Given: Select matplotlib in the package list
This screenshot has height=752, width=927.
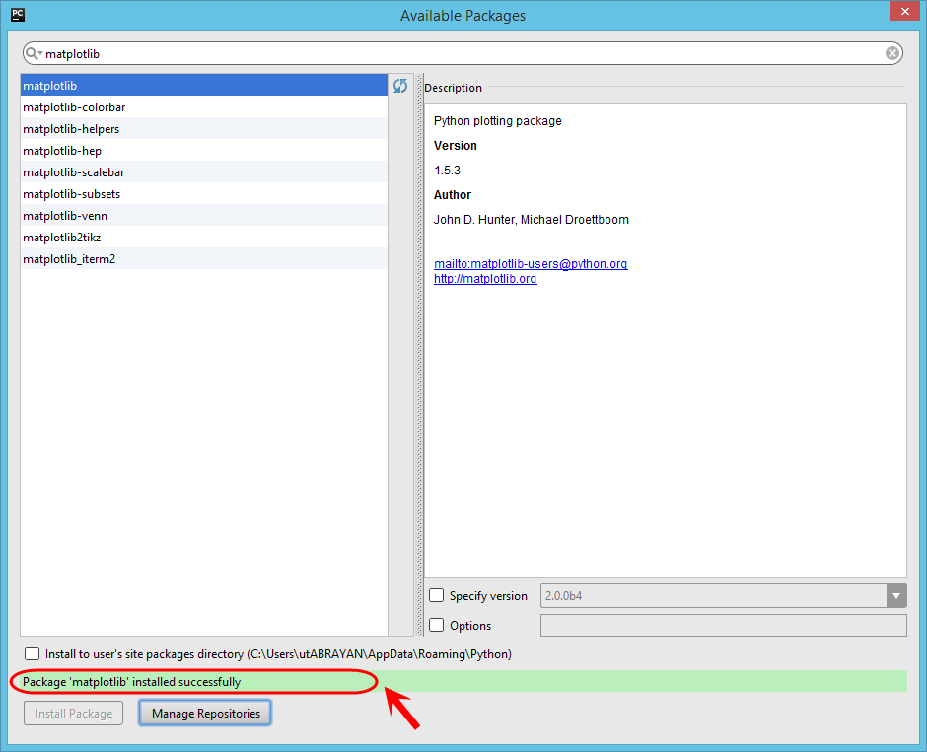Looking at the screenshot, I should [x=204, y=86].
